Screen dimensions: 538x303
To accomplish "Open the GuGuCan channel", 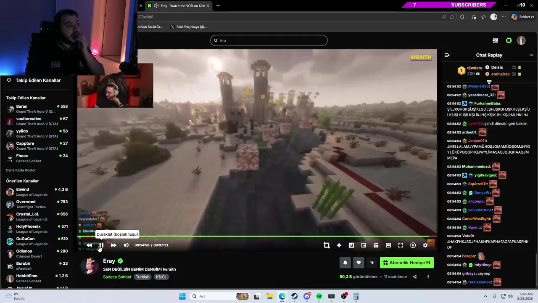I will (x=37, y=241).
